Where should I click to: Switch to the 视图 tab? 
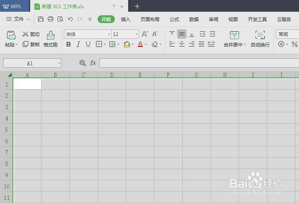(233, 19)
